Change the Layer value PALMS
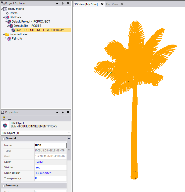 [x=50, y=162]
